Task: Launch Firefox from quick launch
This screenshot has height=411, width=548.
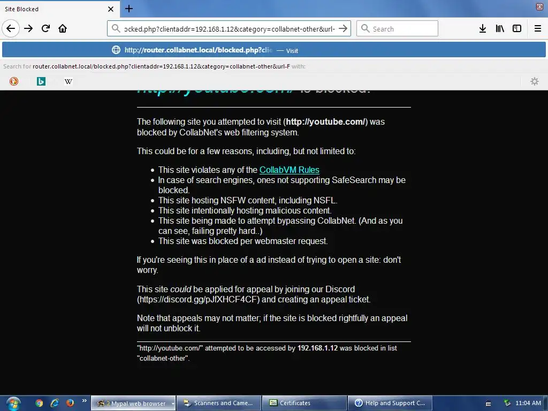Action: point(70,403)
